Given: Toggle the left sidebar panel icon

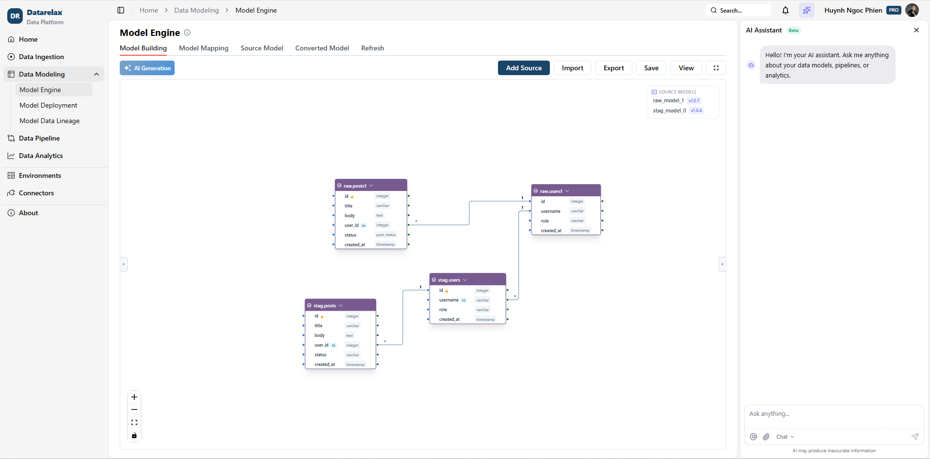Looking at the screenshot, I should 120,10.
